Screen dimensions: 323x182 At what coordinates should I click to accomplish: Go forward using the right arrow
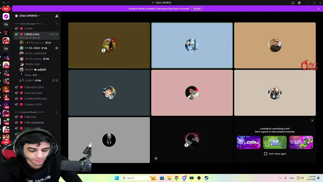click(8, 3)
